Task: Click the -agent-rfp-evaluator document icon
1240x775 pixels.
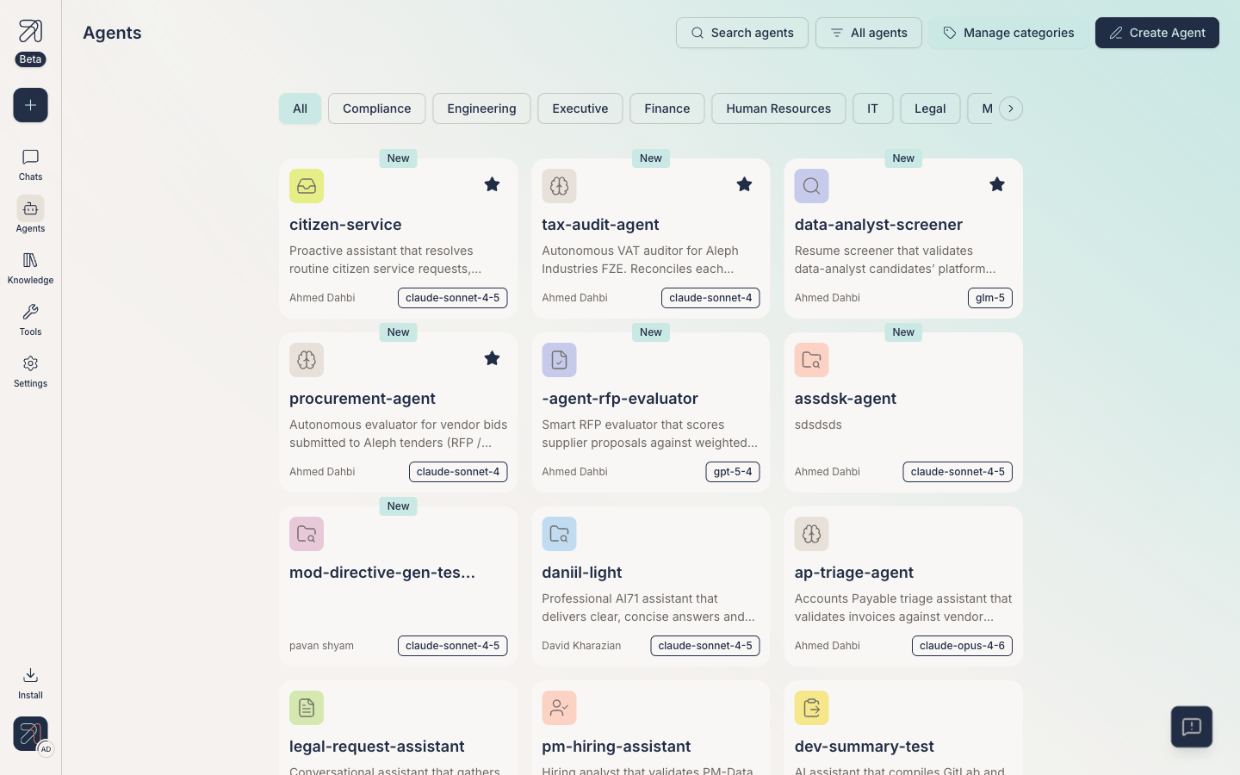Action: 559,360
